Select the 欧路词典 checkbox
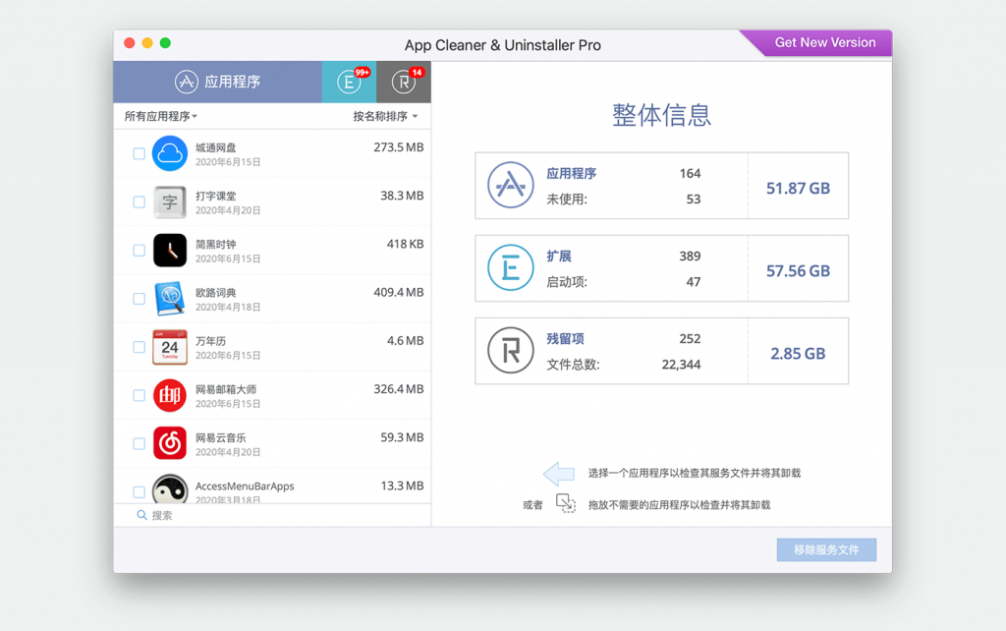This screenshot has height=631, width=1006. [139, 299]
